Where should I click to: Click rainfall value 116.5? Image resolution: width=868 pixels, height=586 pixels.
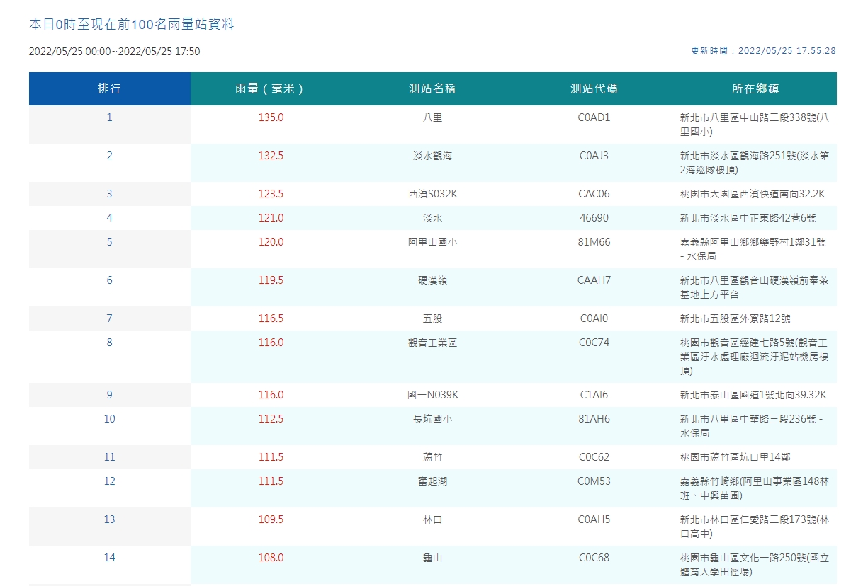[271, 318]
